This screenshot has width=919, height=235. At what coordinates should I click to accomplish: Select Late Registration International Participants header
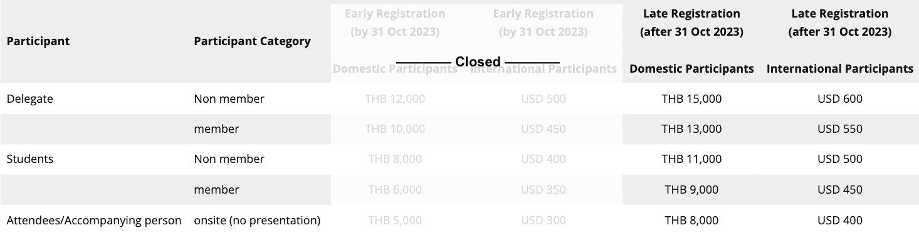(839, 41)
